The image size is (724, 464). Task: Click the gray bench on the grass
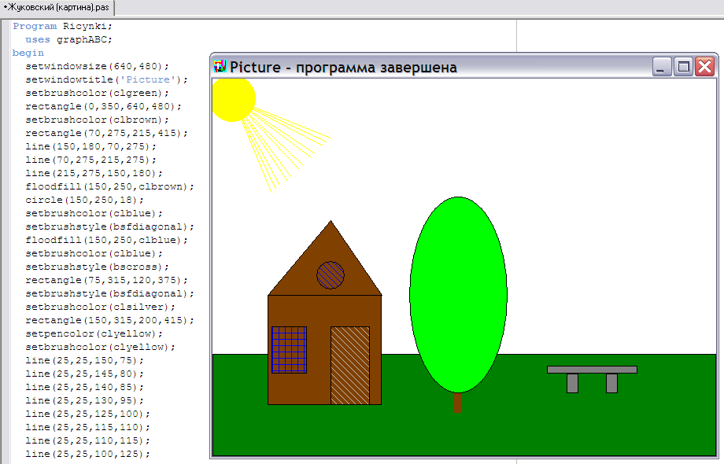tap(592, 370)
